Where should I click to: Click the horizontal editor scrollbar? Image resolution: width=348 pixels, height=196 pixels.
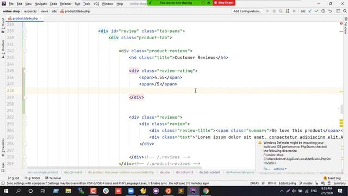(114, 168)
